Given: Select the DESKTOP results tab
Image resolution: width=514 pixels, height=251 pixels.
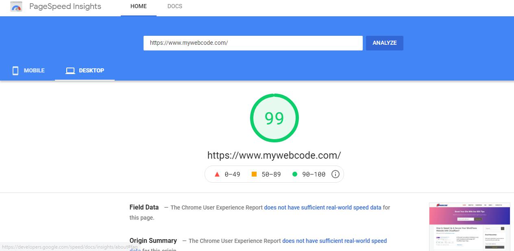Looking at the screenshot, I should [x=85, y=71].
